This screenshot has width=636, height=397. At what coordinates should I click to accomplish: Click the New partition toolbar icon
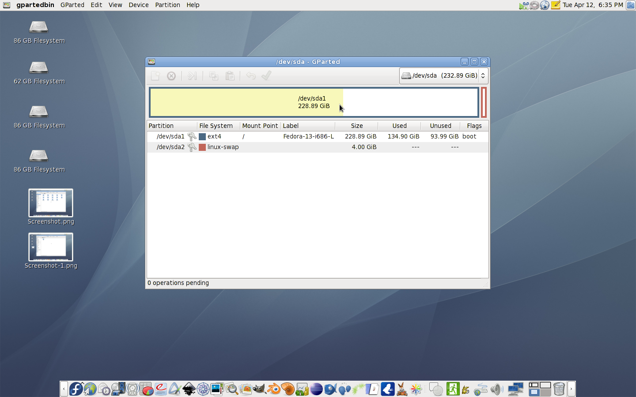155,76
